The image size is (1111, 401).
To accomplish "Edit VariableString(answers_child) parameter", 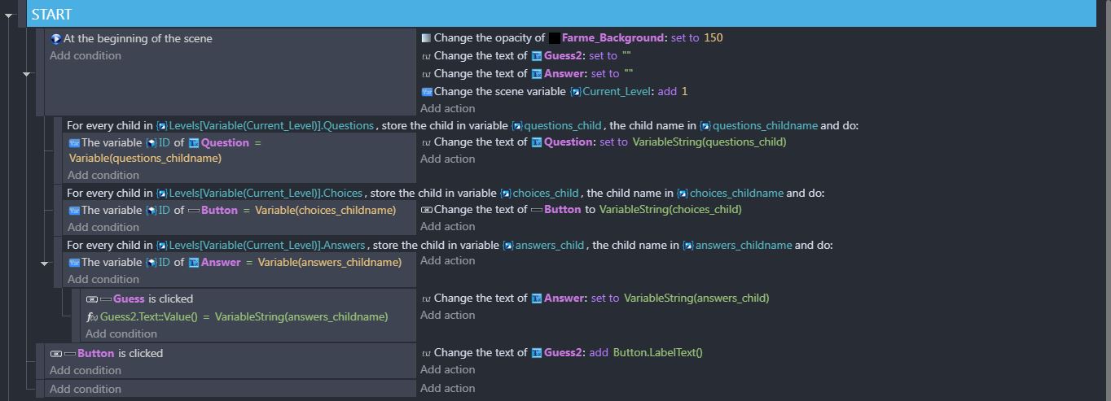I will [x=696, y=299].
